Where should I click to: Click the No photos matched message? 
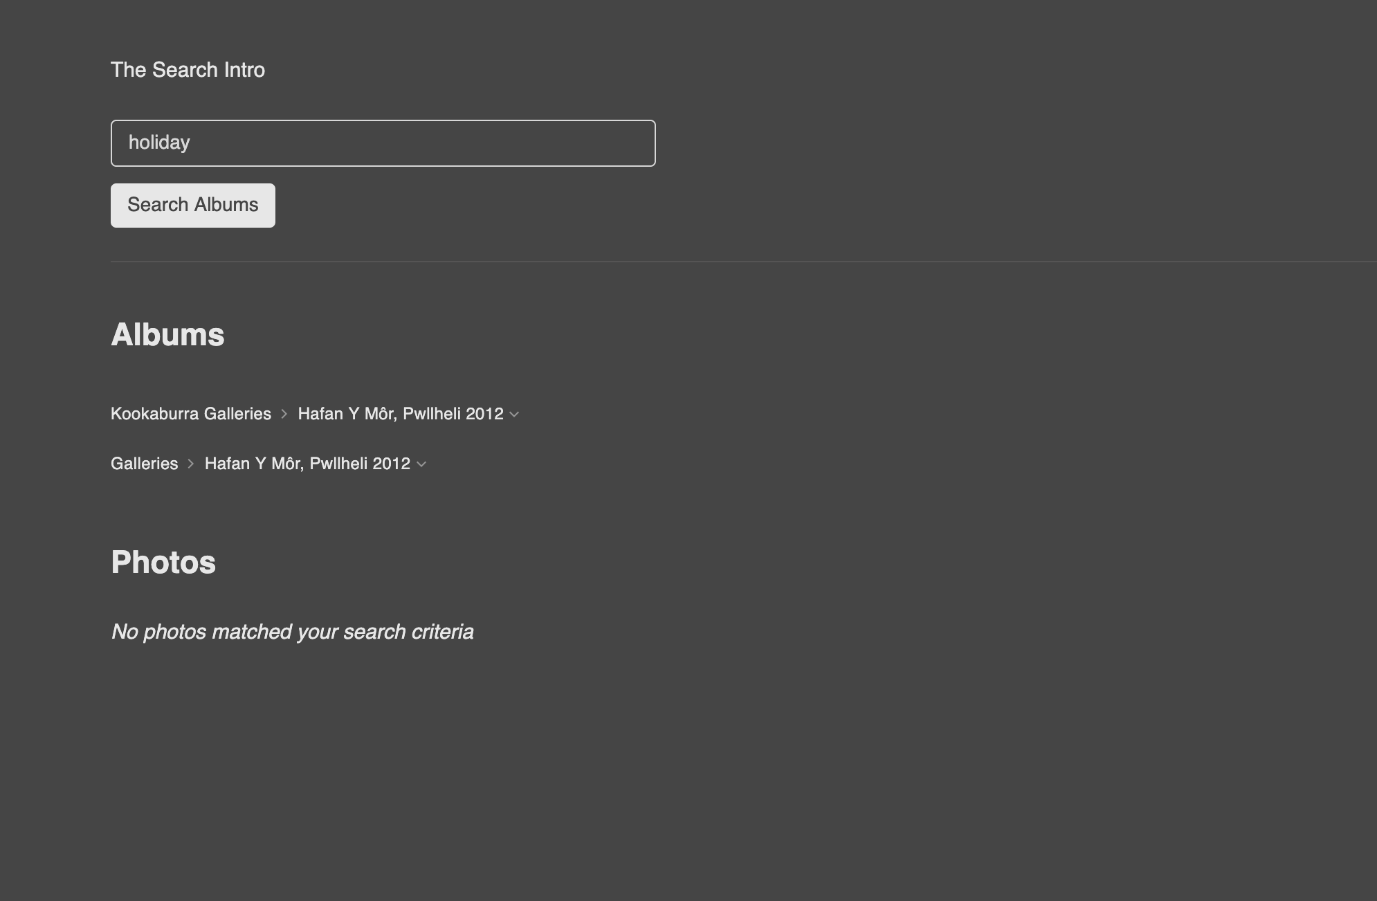(x=293, y=632)
